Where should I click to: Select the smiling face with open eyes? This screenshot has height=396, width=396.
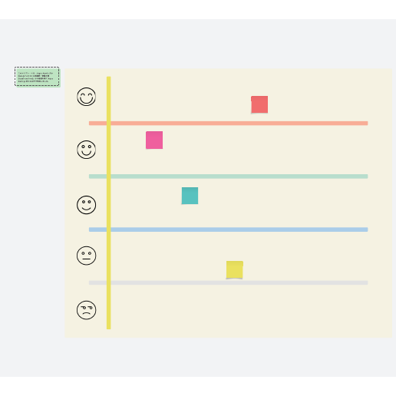click(x=86, y=150)
